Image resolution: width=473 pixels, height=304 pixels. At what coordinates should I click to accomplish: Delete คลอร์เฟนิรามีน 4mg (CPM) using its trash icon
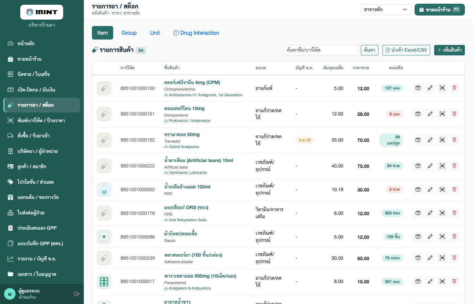[x=454, y=88]
